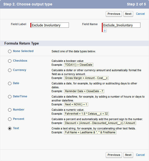The height and width of the screenshot is (161, 149).
Task: Click the 'Full Name = LastName' example
Action: click(x=90, y=133)
